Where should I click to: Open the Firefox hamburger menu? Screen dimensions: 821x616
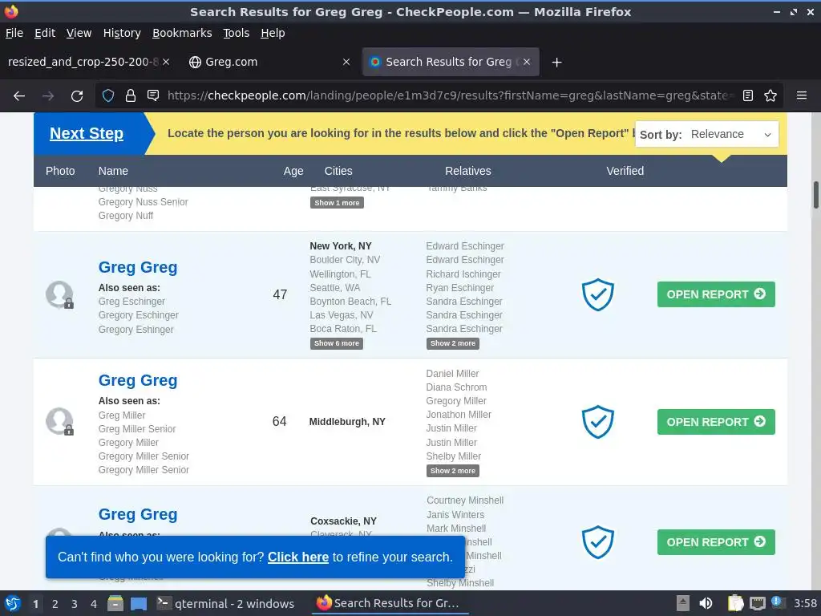(x=801, y=95)
